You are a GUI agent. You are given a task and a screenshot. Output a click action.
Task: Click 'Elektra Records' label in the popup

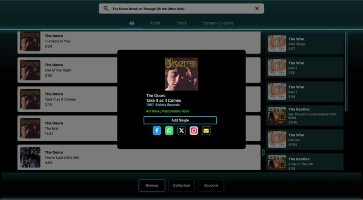[168, 105]
